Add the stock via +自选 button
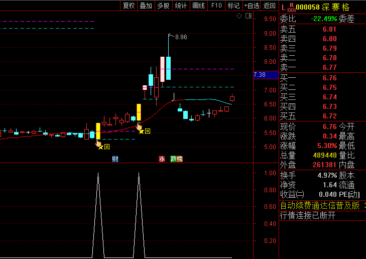The height and width of the screenshot is (259, 366). 252,6
